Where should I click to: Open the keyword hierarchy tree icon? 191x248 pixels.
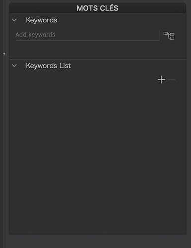(x=169, y=36)
